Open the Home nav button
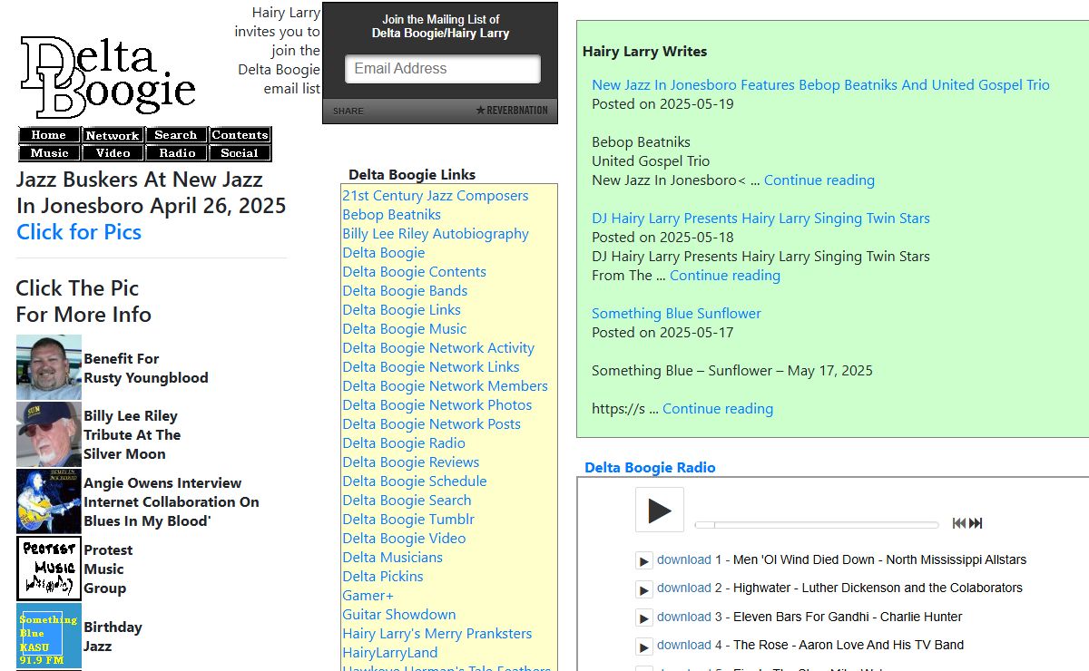The width and height of the screenshot is (1089, 671). click(x=49, y=135)
